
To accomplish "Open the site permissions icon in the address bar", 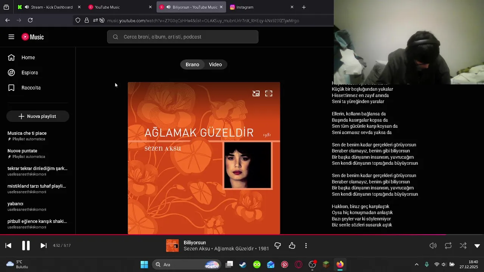I will click(95, 20).
